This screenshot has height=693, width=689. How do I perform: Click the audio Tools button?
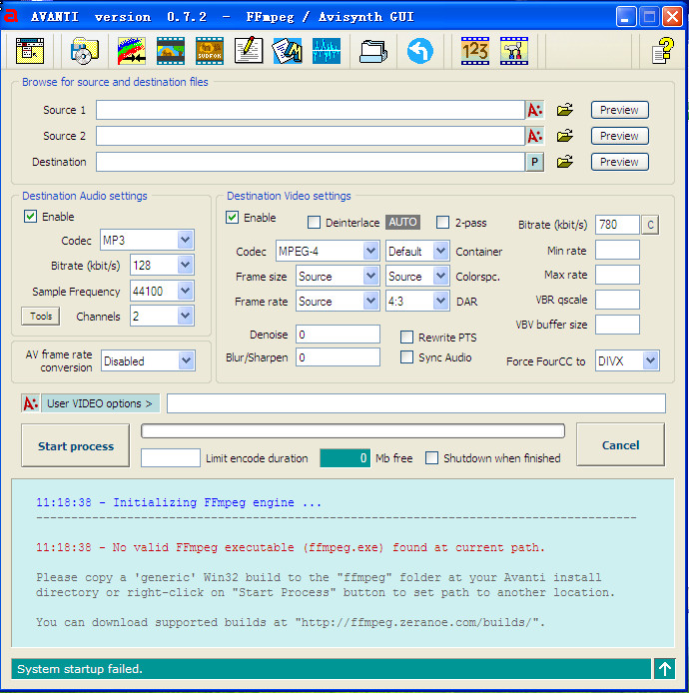pyautogui.click(x=41, y=316)
